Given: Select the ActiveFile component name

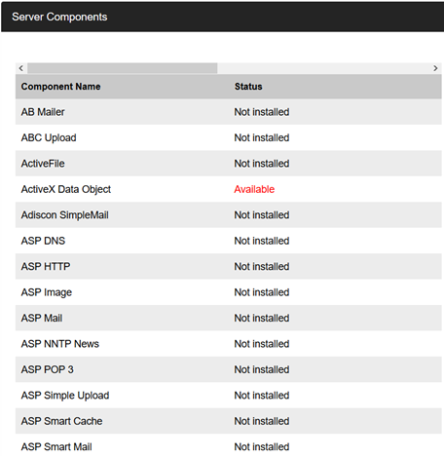Looking at the screenshot, I should click(43, 164).
